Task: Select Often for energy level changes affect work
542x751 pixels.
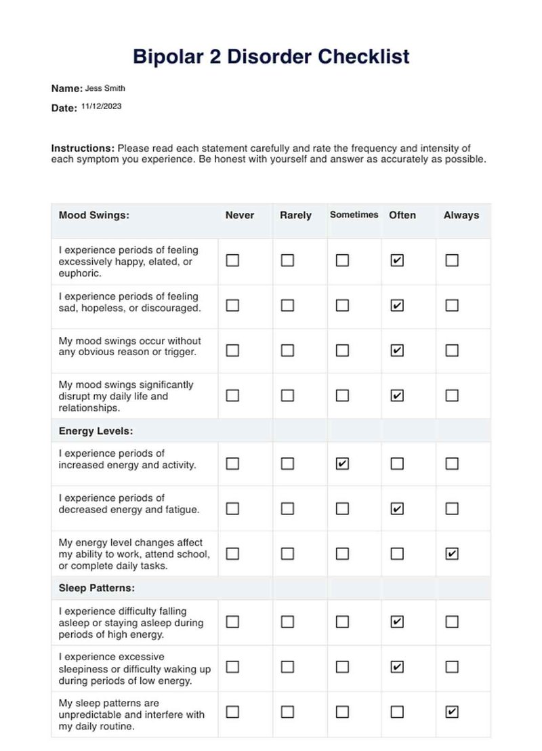Action: click(x=397, y=553)
